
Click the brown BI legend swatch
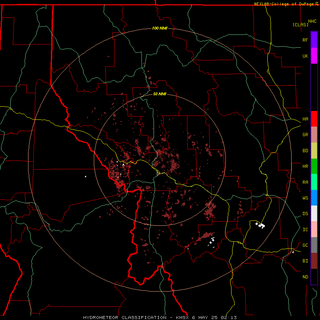point(314,261)
